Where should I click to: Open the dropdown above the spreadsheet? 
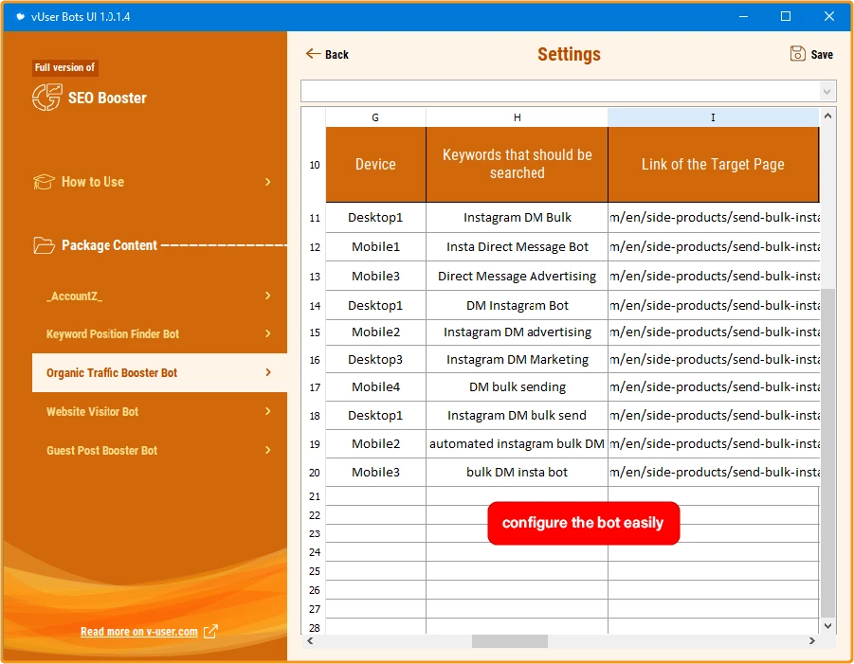[827, 92]
